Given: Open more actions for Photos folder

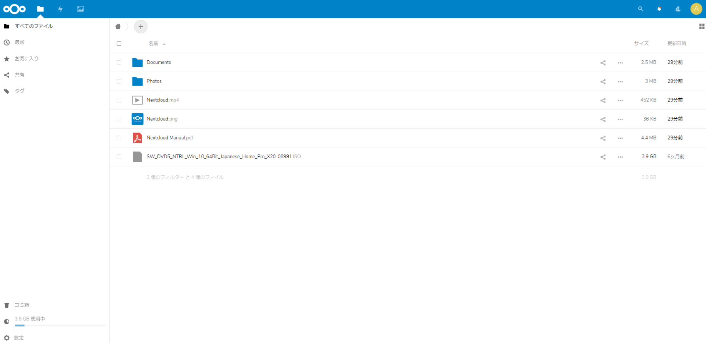Looking at the screenshot, I should click(620, 81).
